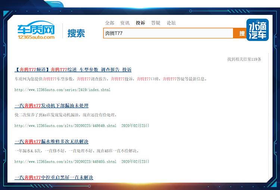Open the 车型参数 link
The width and height of the screenshot is (280, 190).
[x=89, y=70]
